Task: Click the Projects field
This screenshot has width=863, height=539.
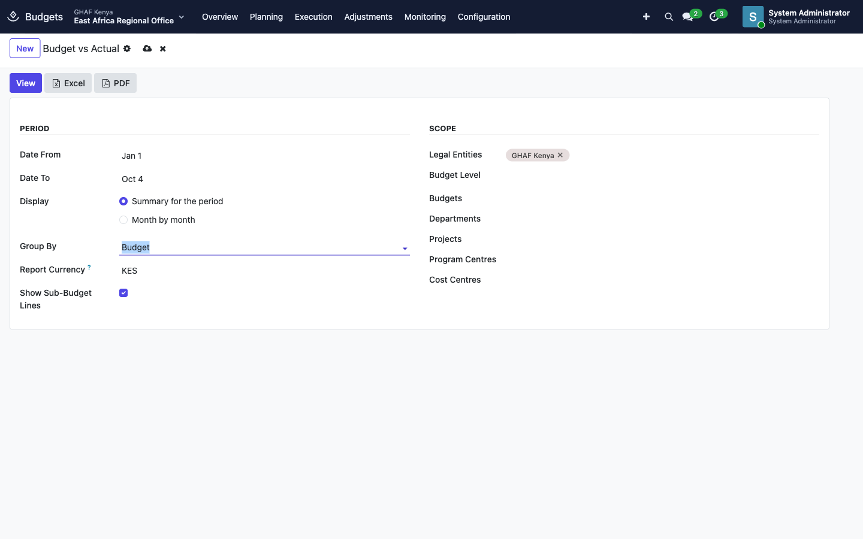Action: click(662, 240)
